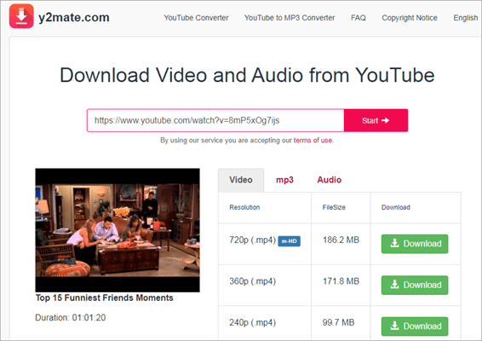Click the YouTube URL input field
The width and height of the screenshot is (482, 341).
click(x=215, y=120)
